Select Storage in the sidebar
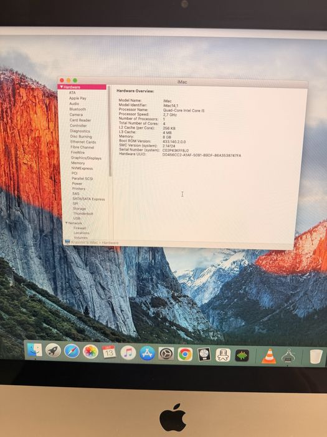The width and height of the screenshot is (327, 437). [x=79, y=209]
